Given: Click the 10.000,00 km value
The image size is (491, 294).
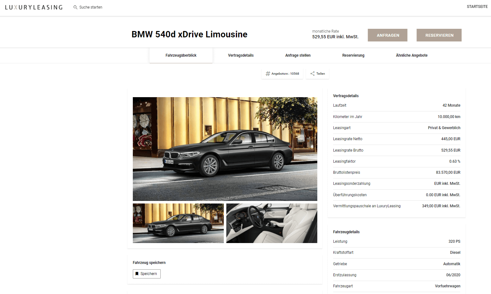Looking at the screenshot, I should click(x=449, y=117).
